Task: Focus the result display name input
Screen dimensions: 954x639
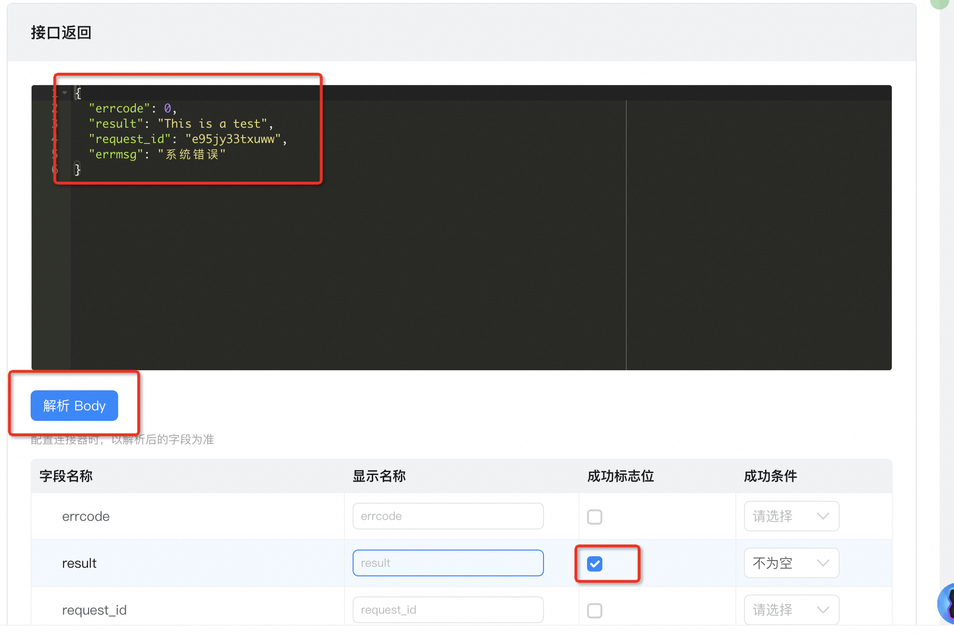Action: (448, 563)
